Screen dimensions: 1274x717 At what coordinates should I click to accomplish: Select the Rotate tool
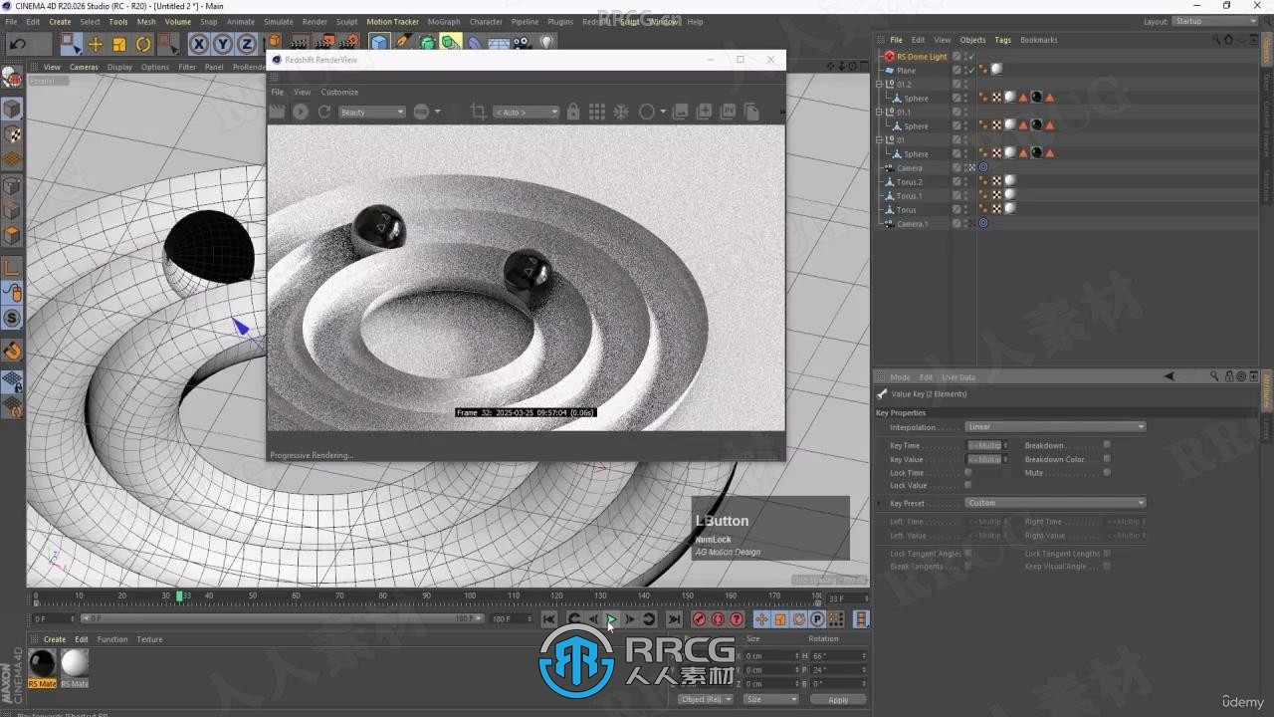pyautogui.click(x=143, y=44)
